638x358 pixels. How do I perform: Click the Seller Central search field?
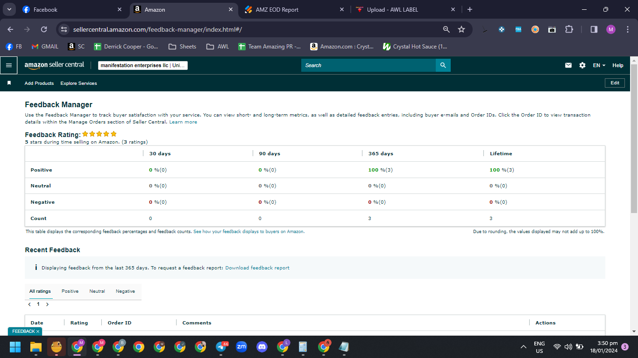369,65
